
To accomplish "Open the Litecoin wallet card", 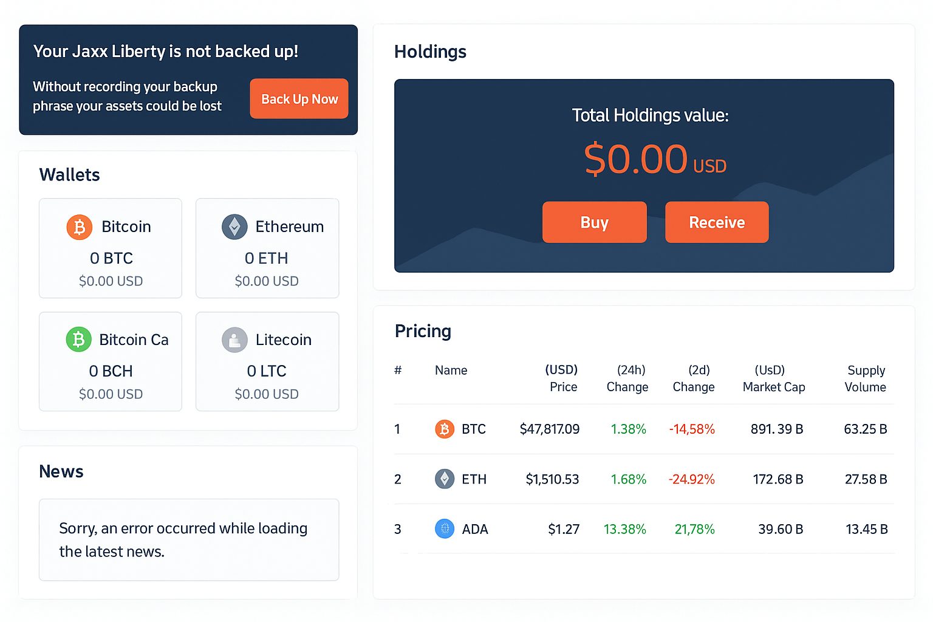I will click(x=267, y=362).
